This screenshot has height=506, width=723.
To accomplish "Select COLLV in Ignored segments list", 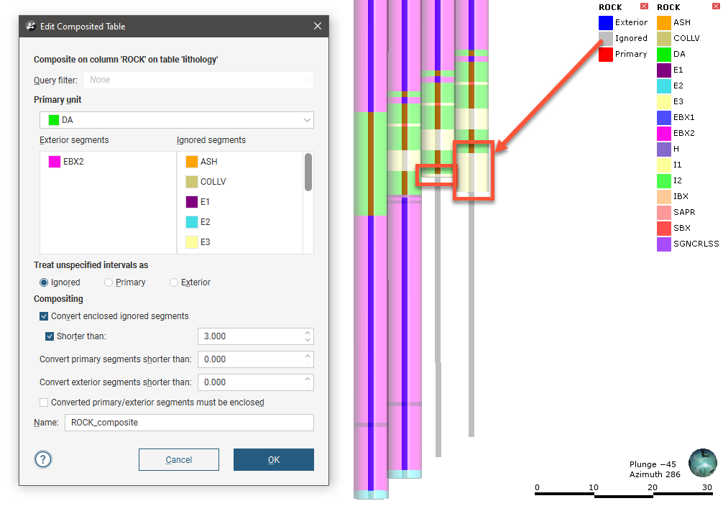I will coord(213,182).
